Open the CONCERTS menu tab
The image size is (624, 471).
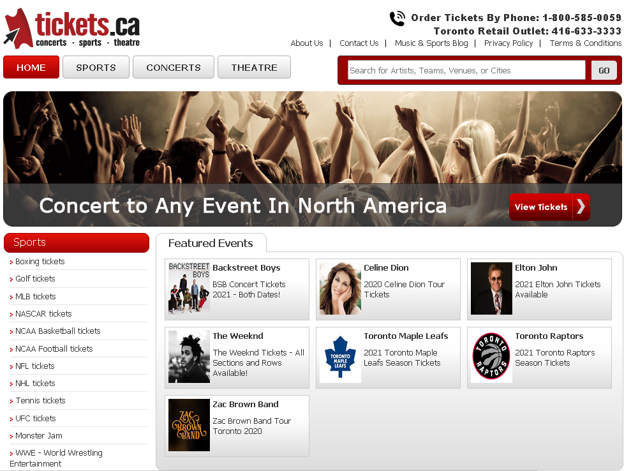click(x=174, y=67)
